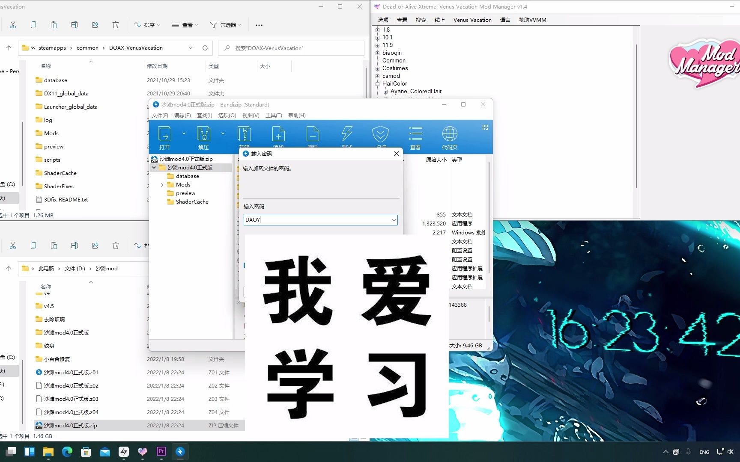740x462 pixels.
Task: Expand the 1.8 node in Mod Manager tree
Action: pyautogui.click(x=377, y=30)
